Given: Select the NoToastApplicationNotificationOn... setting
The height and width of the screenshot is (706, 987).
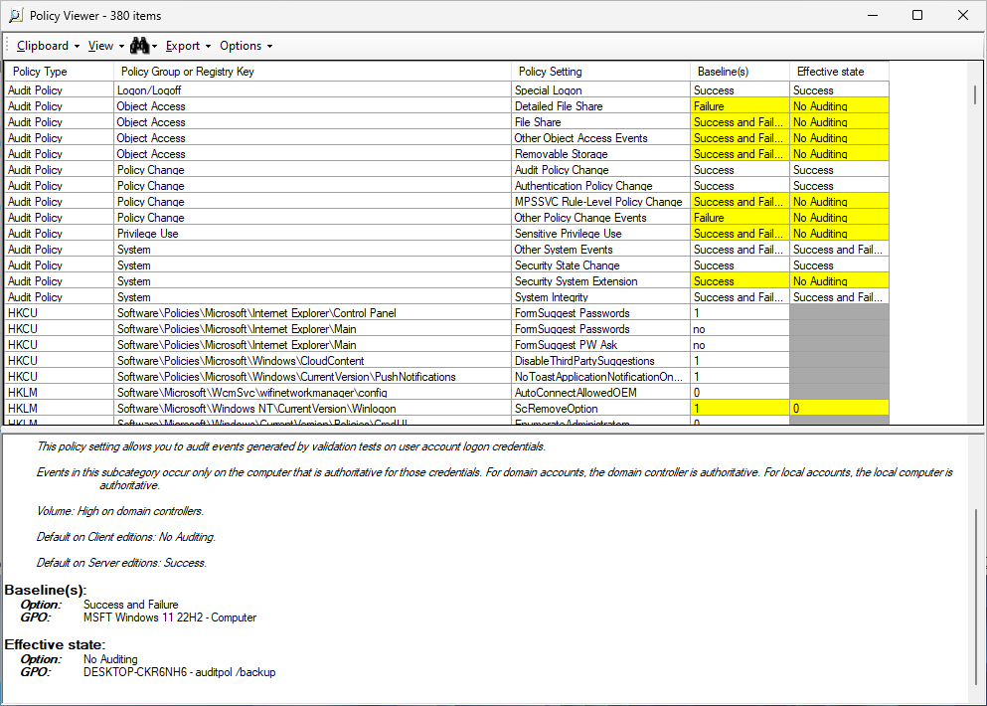Looking at the screenshot, I should pos(598,377).
